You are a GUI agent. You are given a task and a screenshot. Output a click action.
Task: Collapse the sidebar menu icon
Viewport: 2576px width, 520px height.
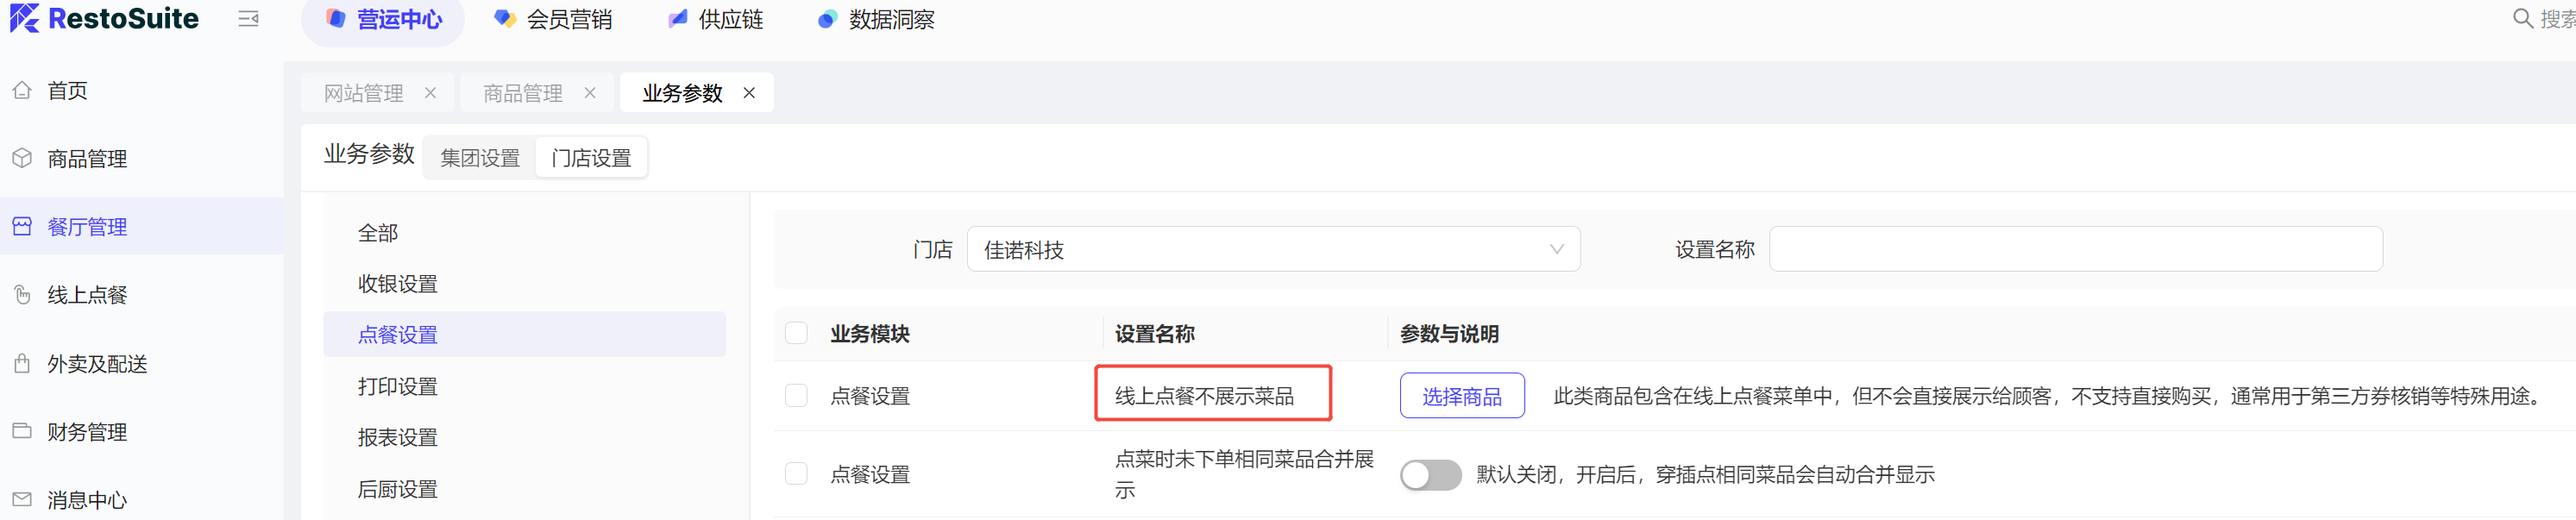[x=248, y=19]
